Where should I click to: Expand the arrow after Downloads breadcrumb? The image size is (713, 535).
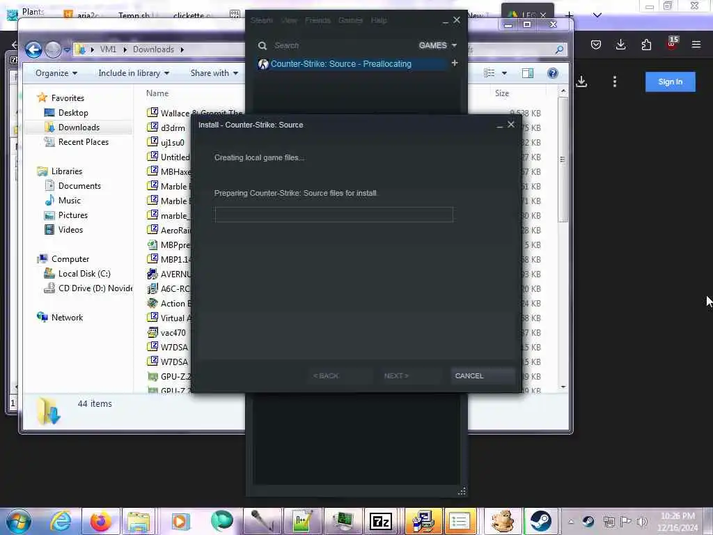182,49
